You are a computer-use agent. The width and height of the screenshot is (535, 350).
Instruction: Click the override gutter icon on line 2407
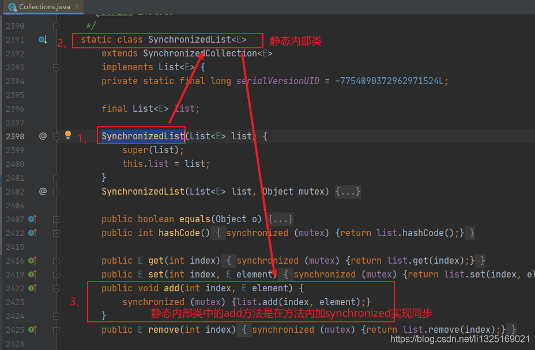32,219
